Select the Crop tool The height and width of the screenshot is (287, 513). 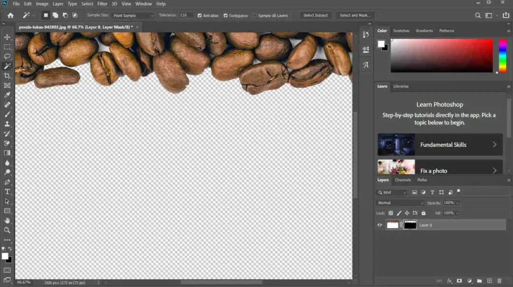[7, 76]
